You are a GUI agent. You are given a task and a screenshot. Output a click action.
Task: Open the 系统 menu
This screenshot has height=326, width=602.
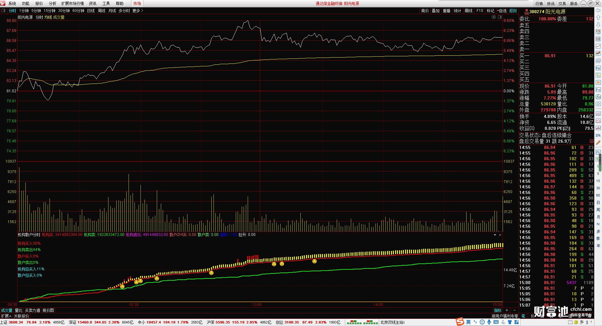click(x=12, y=3)
